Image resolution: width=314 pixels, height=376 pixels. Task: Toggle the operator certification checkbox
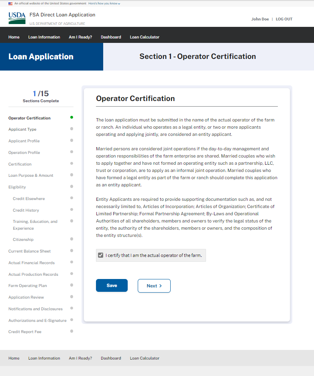[101, 255]
